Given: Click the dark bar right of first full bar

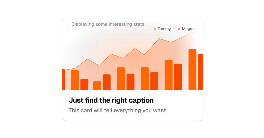Looking at the screenshot, I should (x=84, y=84).
